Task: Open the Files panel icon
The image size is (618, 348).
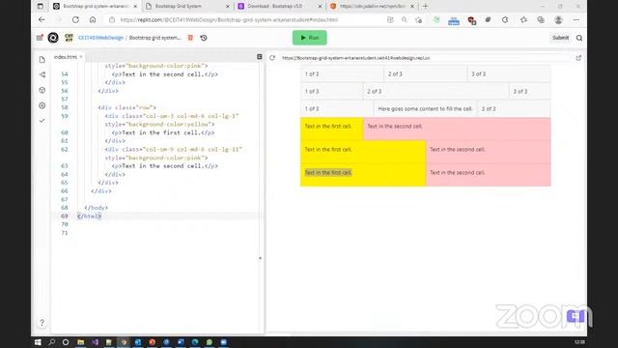Action: pos(42,60)
